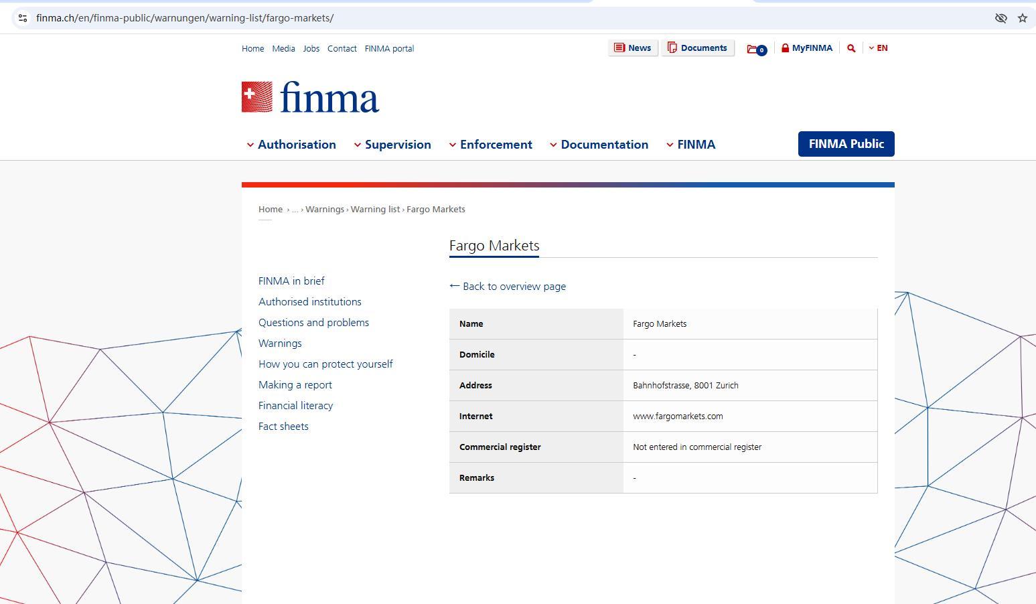This screenshot has height=604, width=1036.
Task: Go back to overview page
Action: (x=508, y=287)
